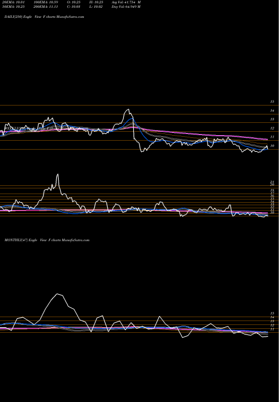
Task: Click the monthly chart's highest peak
Action: tap(57, 294)
